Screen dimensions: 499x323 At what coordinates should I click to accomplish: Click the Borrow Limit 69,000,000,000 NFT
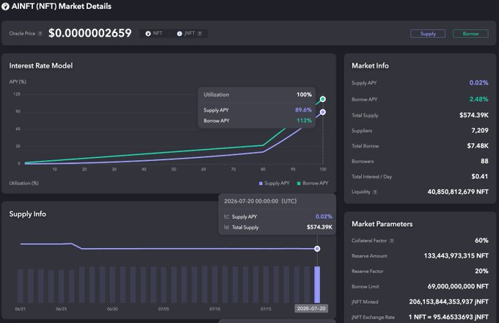(x=458, y=286)
